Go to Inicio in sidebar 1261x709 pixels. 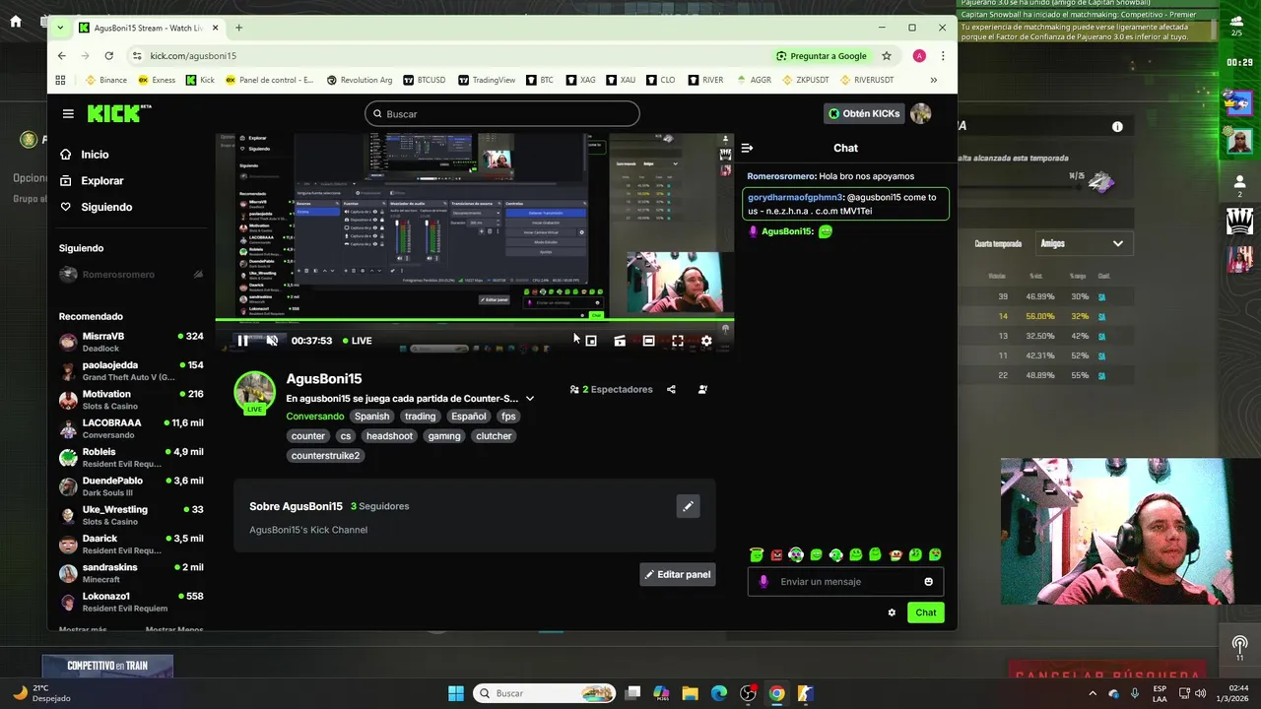pos(95,155)
